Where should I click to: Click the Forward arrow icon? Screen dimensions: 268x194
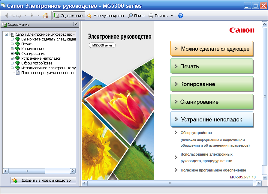coord(32,16)
